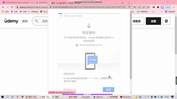Click the popup scrollbar down arrow
Viewport: 177px width, 99px height.
click(x=131, y=93)
